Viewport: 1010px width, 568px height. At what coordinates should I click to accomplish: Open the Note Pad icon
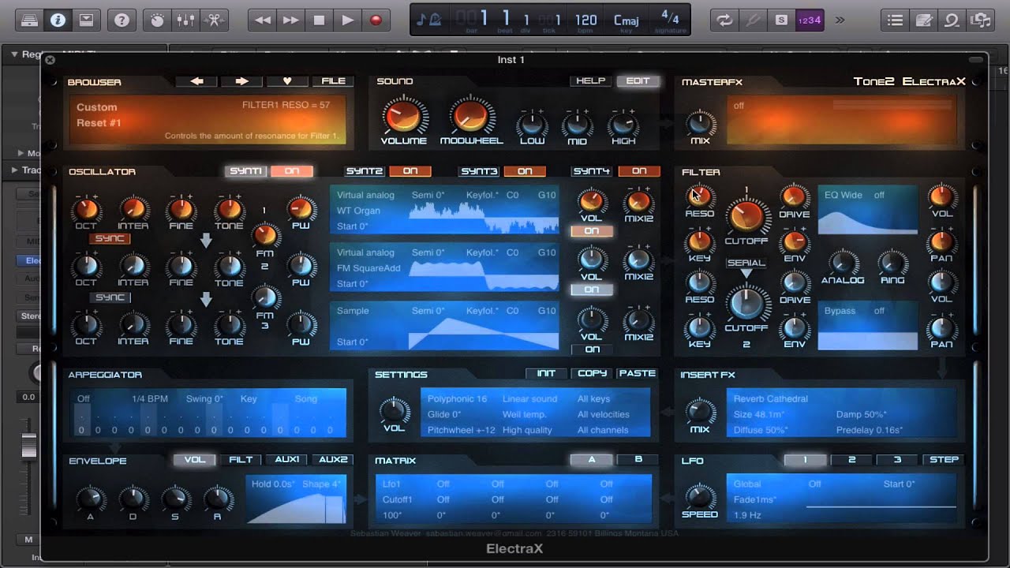(923, 20)
